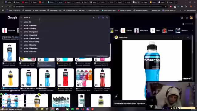The height and width of the screenshot is (111, 197).
Task: Open the browser extensions puzzle icon
Action: (186, 7)
